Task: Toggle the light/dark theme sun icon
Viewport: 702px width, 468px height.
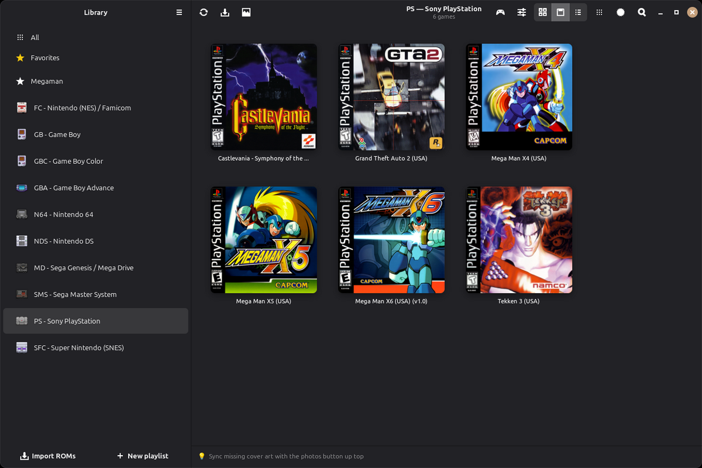Action: [x=621, y=12]
